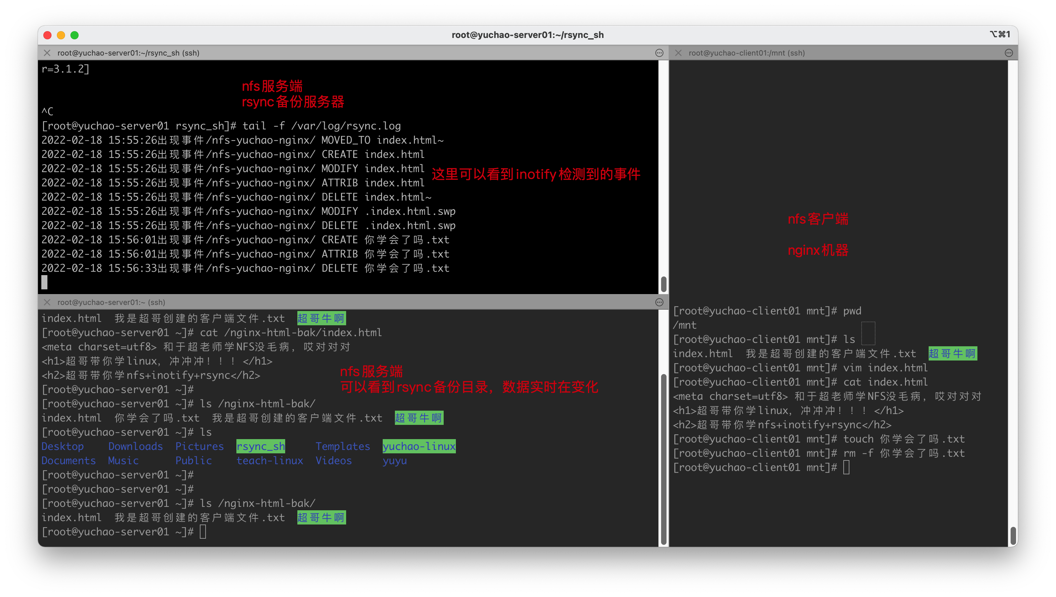Image resolution: width=1056 pixels, height=597 pixels.
Task: Open pane menu for bottom server01 session
Action: click(x=659, y=302)
